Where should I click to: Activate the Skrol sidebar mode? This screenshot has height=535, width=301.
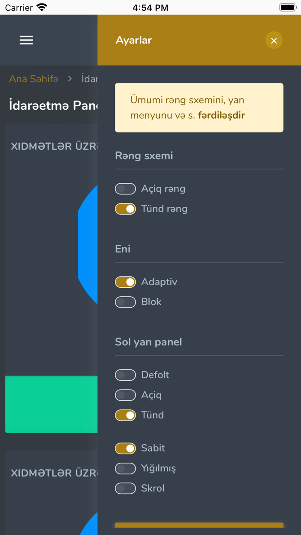point(125,488)
